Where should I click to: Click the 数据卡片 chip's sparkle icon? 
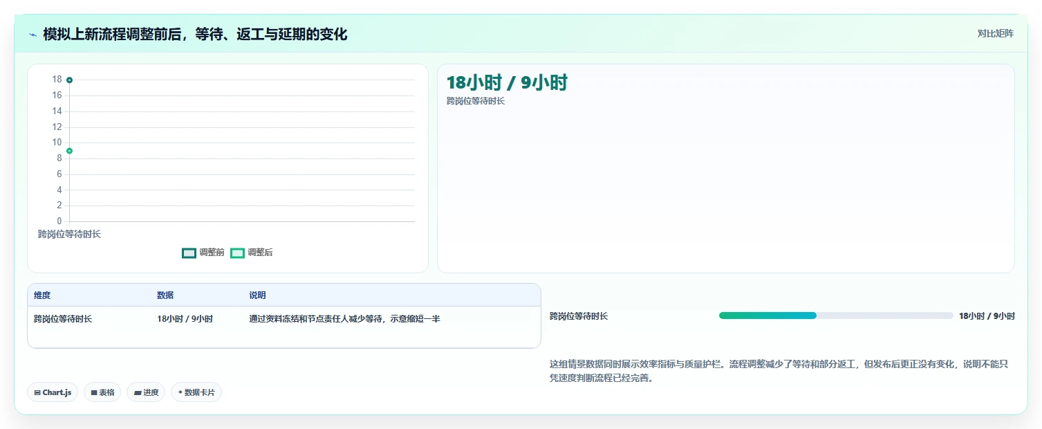(180, 392)
